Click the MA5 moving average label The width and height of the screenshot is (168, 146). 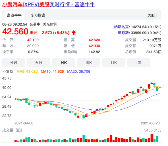(x=27, y=71)
